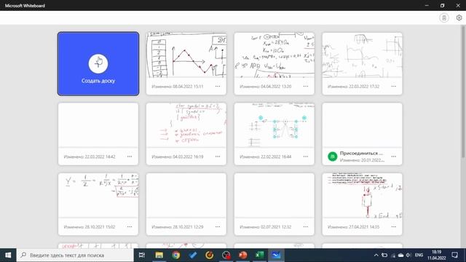The image size is (466, 262).
Task: Click the green avatar on Присоединиться card
Action: [x=332, y=156]
